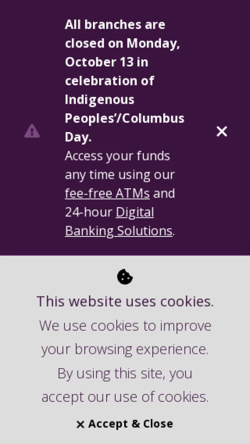Click the cookie icon
The width and height of the screenshot is (250, 444).
(125, 277)
